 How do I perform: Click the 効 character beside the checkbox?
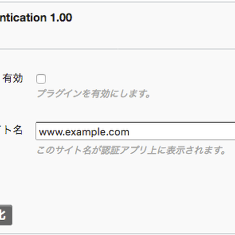tap(18, 78)
